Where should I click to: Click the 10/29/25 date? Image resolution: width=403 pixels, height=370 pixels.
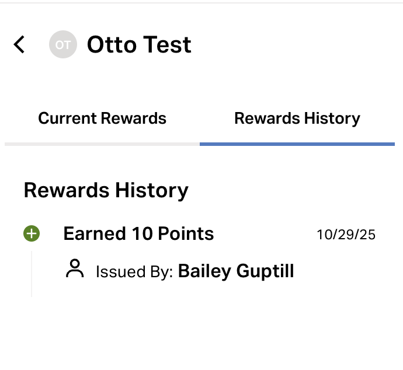[x=346, y=235]
